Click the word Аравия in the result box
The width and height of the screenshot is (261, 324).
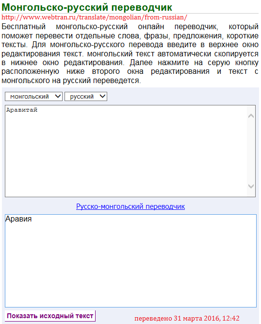(x=18, y=219)
